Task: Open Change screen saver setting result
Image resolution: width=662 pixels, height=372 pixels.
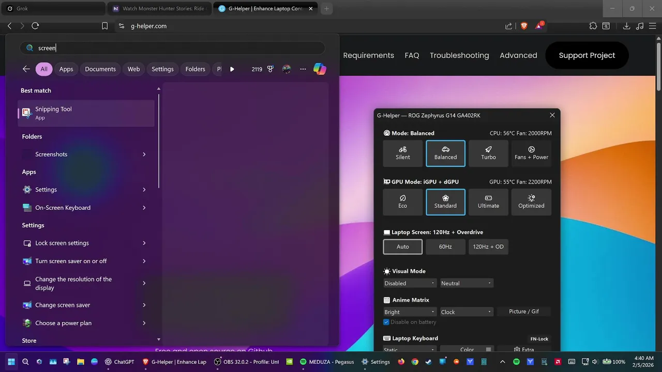Action: (x=86, y=305)
